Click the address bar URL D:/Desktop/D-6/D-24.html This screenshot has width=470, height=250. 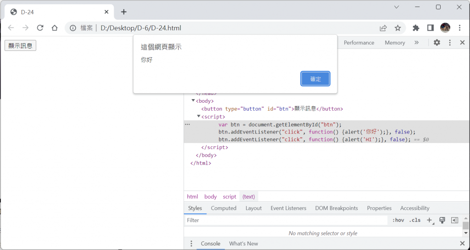tap(141, 28)
